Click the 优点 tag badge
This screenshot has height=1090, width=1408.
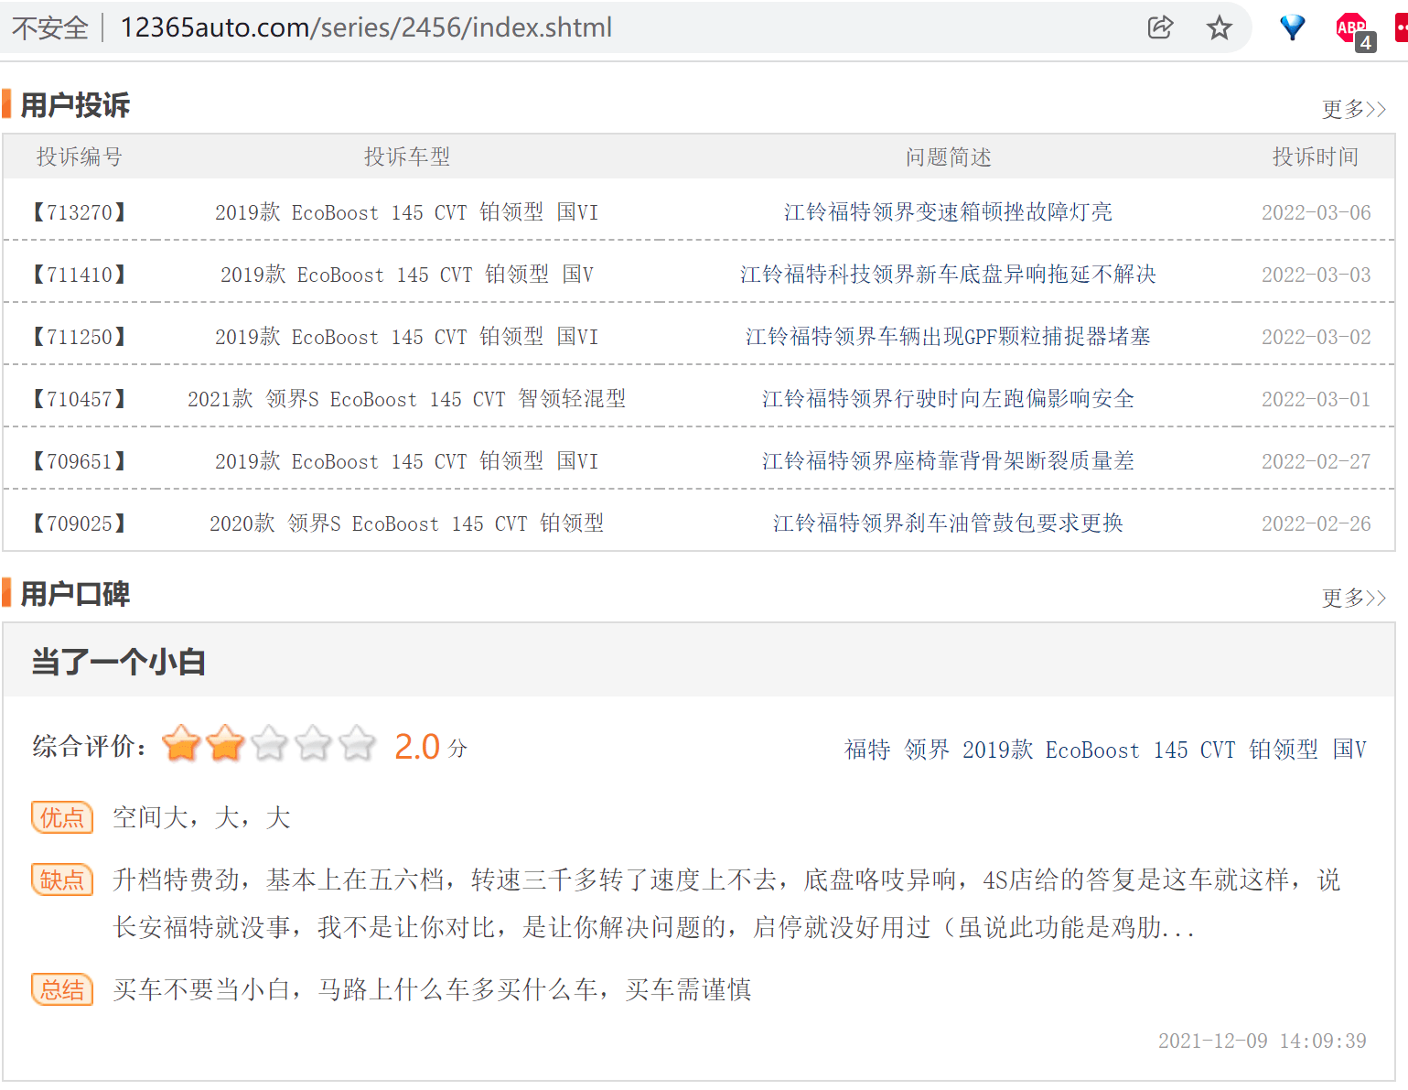pos(62,817)
